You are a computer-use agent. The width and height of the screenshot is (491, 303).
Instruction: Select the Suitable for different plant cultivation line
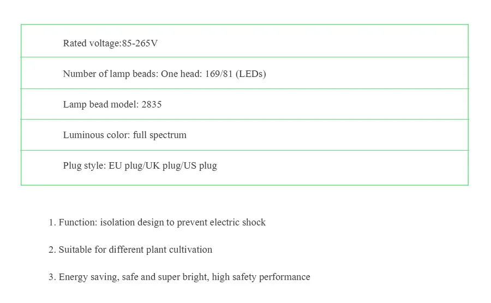130,249
